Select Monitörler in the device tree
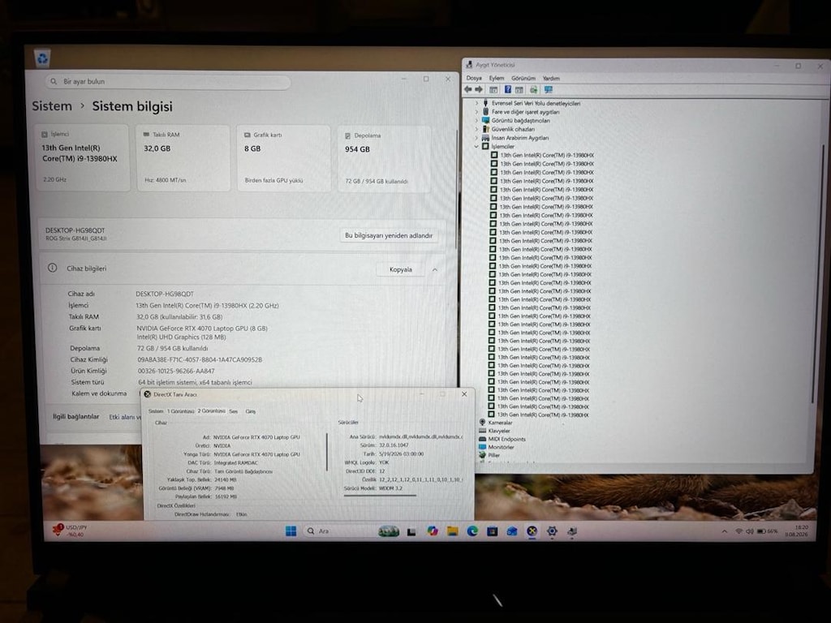The width and height of the screenshot is (831, 623). click(501, 447)
